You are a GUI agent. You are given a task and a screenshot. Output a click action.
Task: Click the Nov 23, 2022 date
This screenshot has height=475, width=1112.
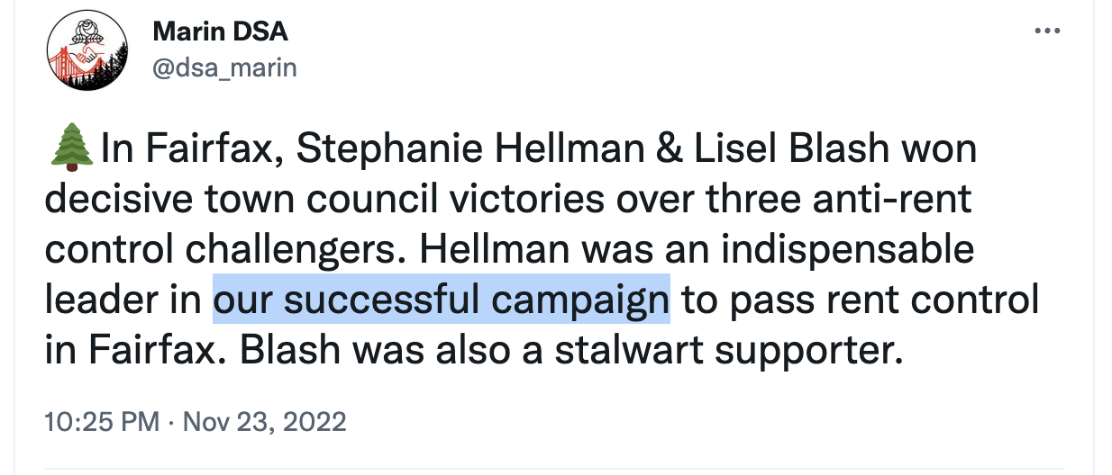(x=264, y=421)
